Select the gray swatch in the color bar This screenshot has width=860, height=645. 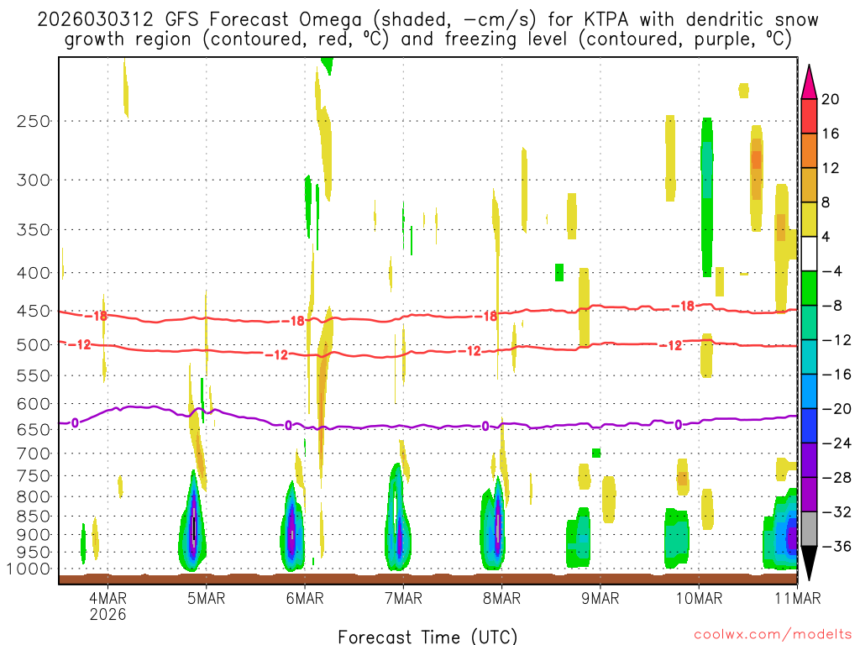click(x=809, y=528)
